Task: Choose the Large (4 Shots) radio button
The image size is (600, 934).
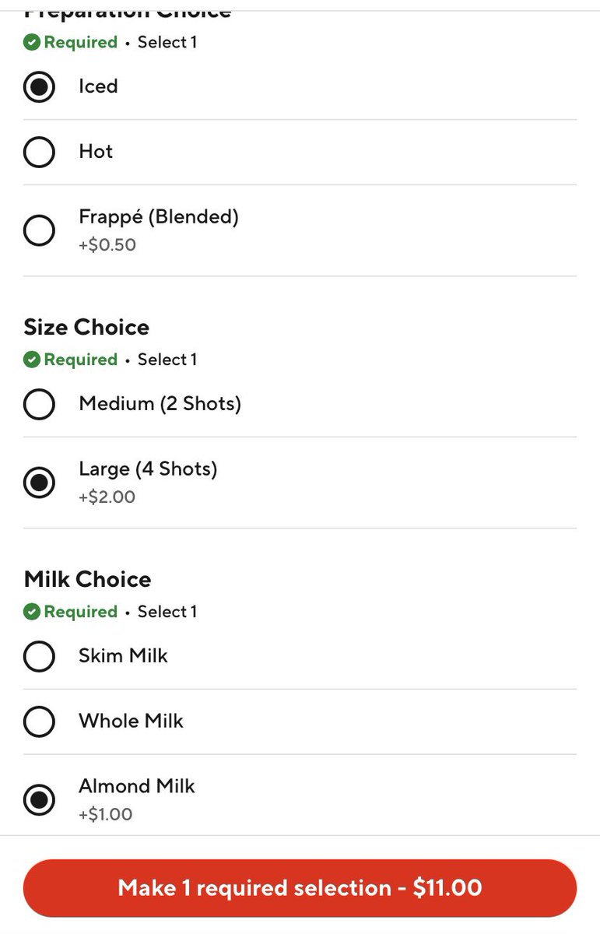Action: 39,483
